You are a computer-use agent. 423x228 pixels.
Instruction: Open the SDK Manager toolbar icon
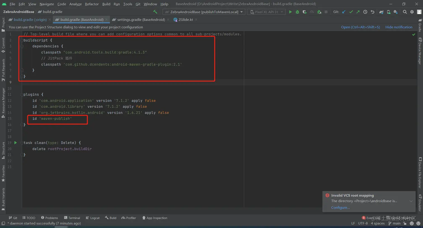pyautogui.click(x=396, y=12)
